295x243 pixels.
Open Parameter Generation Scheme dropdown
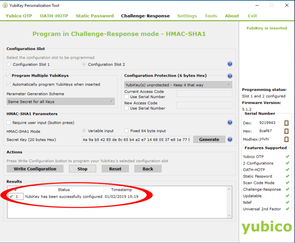click(x=61, y=102)
